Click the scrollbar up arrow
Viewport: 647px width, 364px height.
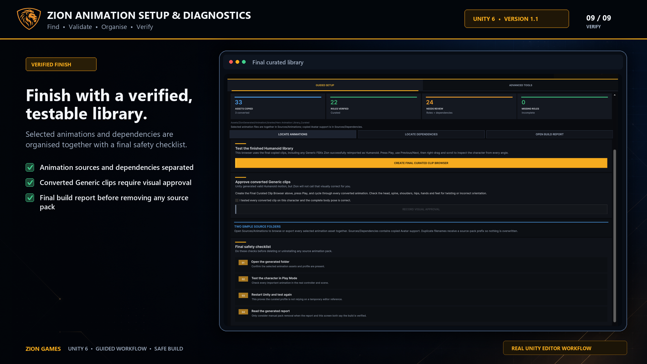tap(615, 95)
